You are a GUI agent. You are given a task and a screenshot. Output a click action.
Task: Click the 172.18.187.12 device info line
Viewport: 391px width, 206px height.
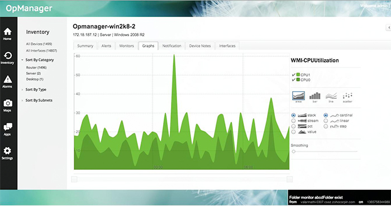pos(108,35)
